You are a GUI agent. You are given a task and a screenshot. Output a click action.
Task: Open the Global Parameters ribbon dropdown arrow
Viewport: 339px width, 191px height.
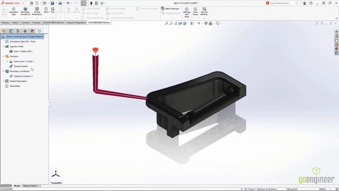coord(37,18)
